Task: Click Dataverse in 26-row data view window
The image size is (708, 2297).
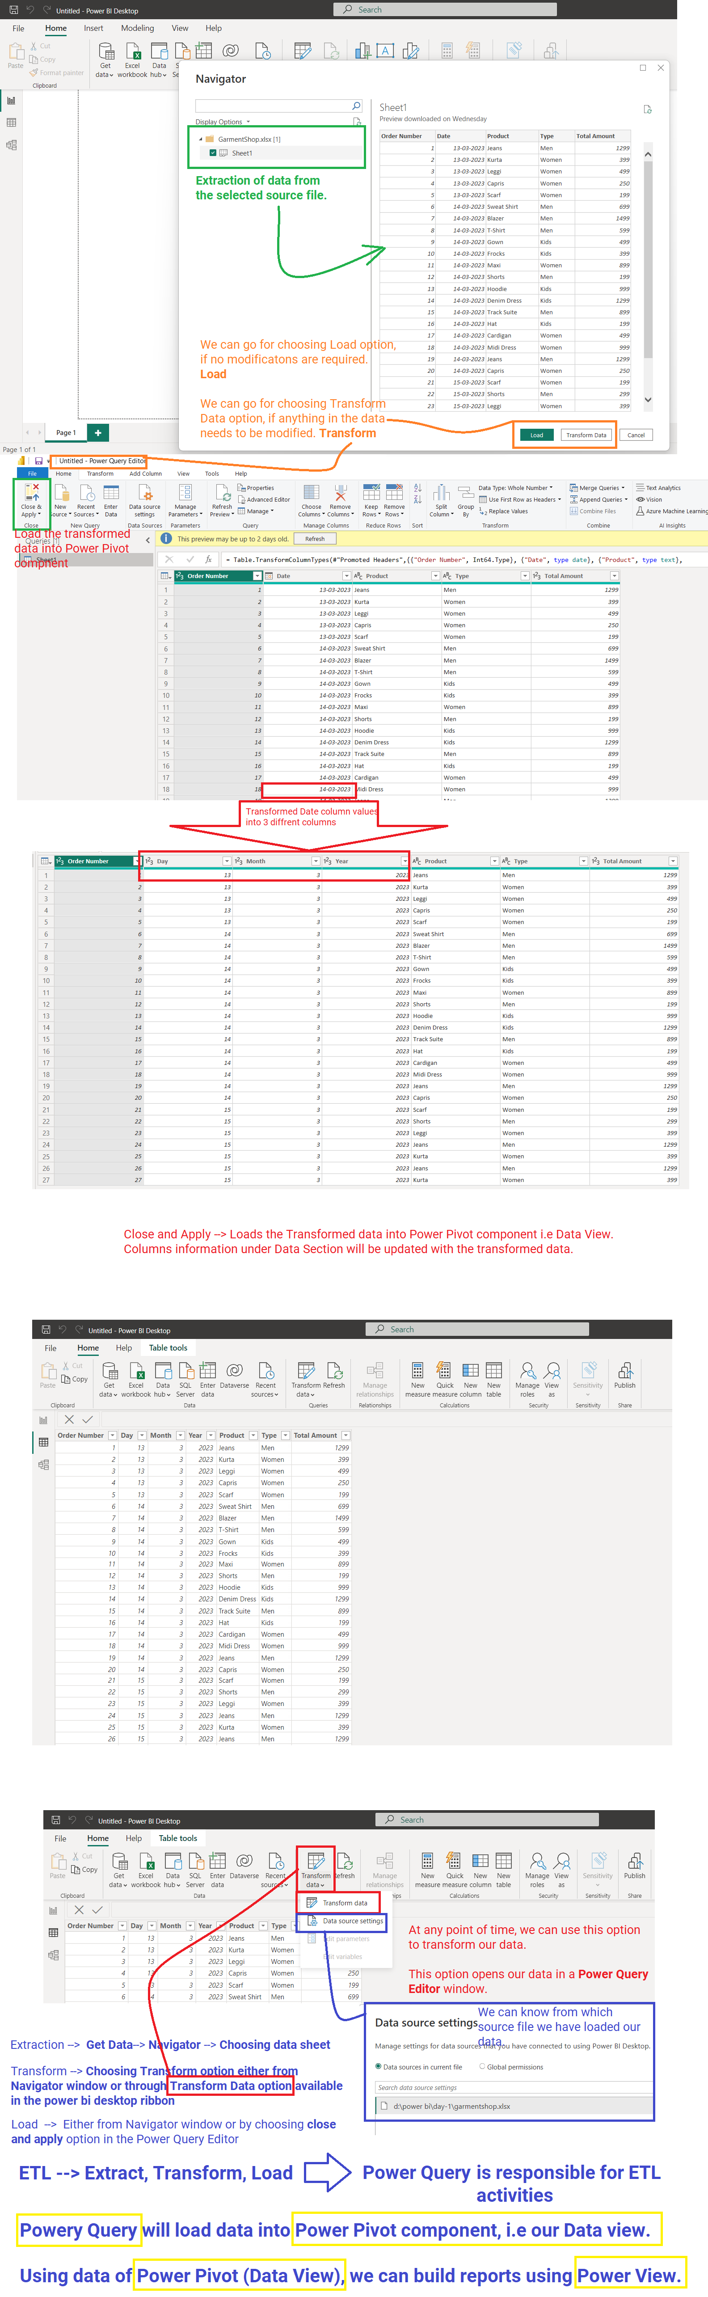Action: point(234,1374)
